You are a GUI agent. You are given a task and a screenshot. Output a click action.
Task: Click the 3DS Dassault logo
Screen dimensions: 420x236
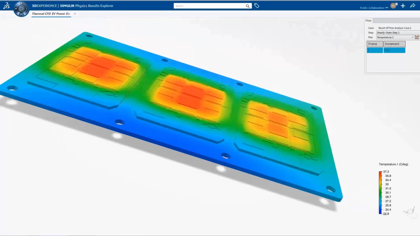click(7, 6)
